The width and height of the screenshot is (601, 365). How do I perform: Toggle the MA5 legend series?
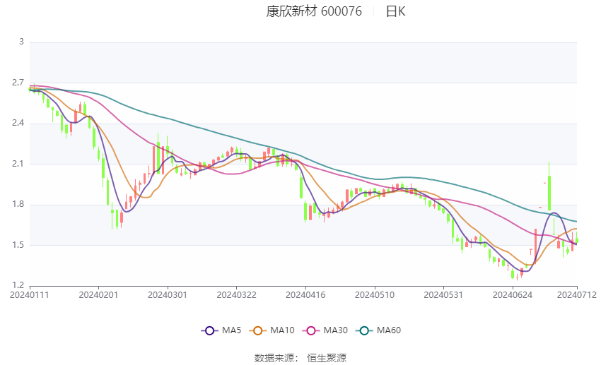(221, 330)
